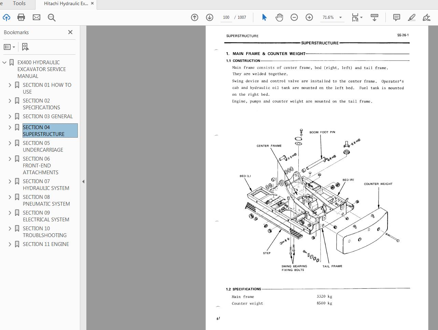Open the Fill & Sign tool

426,17
